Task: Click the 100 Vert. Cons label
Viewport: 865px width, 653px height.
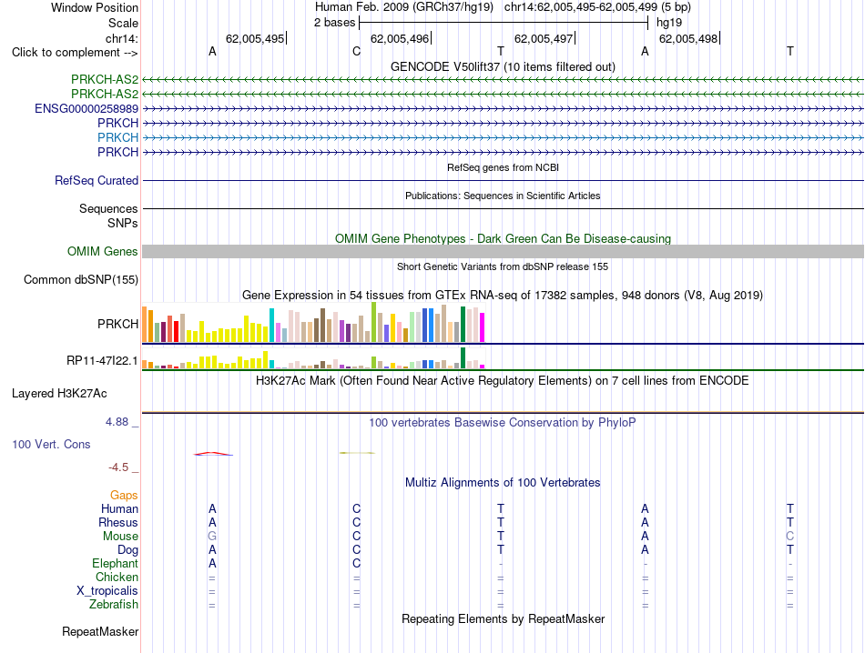Action: 51,444
